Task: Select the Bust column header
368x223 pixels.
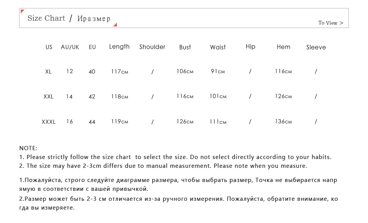Action: click(x=185, y=47)
